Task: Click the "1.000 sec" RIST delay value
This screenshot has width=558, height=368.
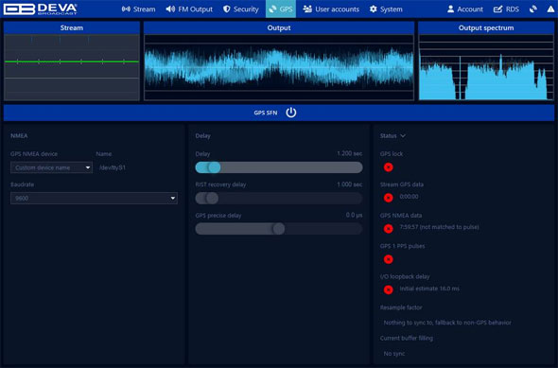Action: (x=350, y=184)
